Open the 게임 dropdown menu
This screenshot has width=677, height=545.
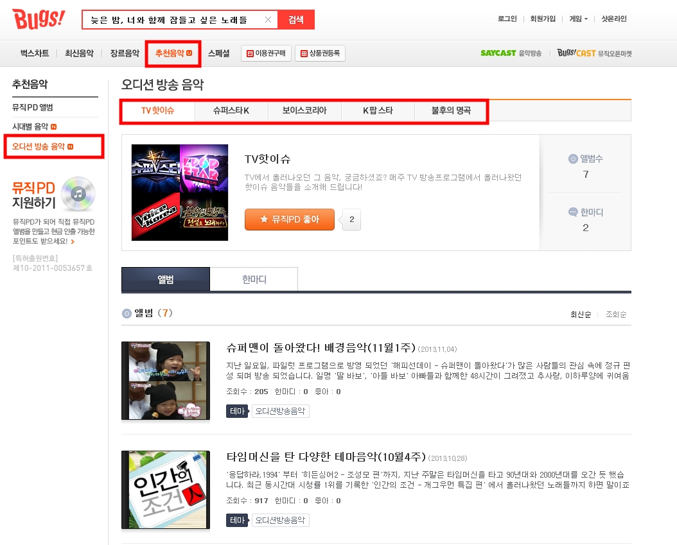(578, 19)
